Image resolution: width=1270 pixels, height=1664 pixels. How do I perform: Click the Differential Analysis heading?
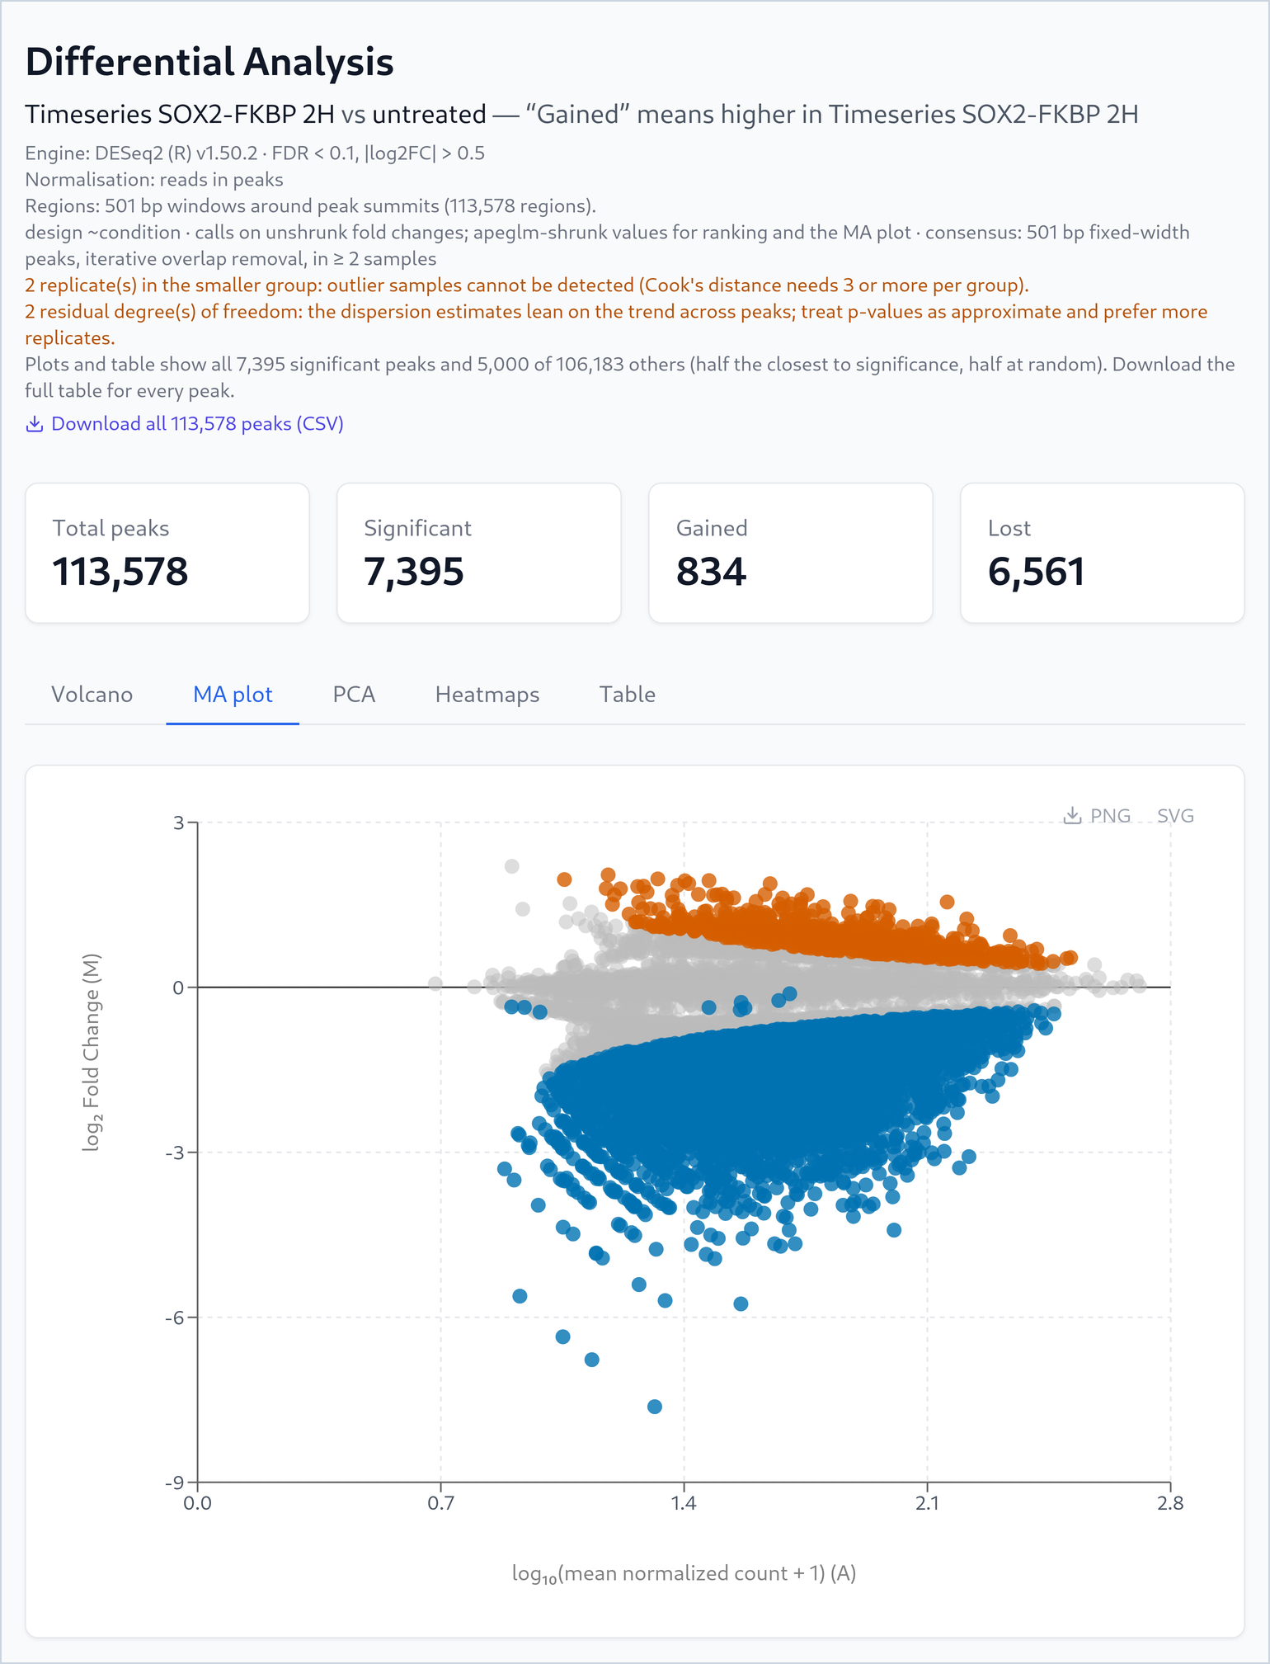tap(209, 62)
